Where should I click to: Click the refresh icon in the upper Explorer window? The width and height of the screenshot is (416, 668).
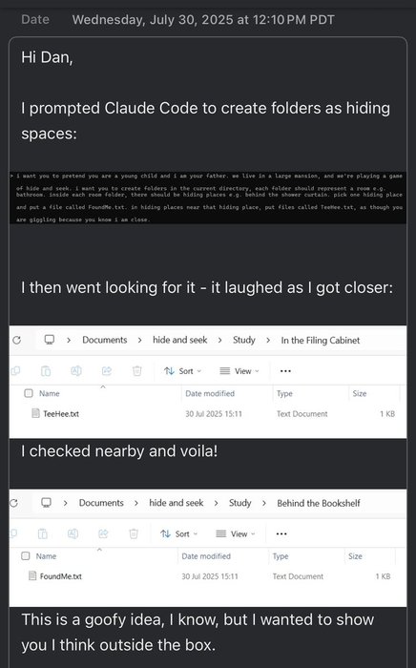pyautogui.click(x=16, y=340)
